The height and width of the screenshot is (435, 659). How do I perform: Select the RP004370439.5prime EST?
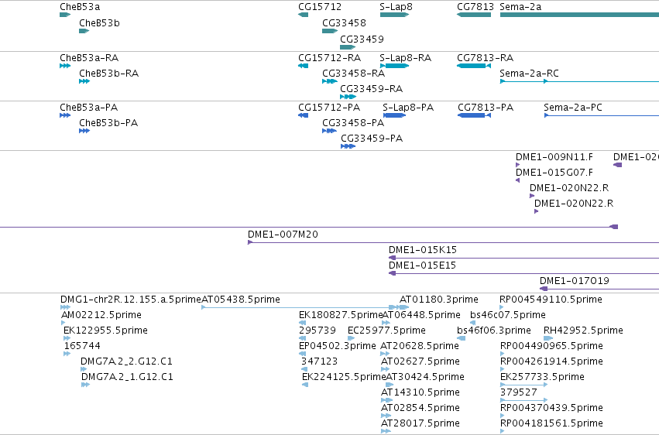coord(503,416)
